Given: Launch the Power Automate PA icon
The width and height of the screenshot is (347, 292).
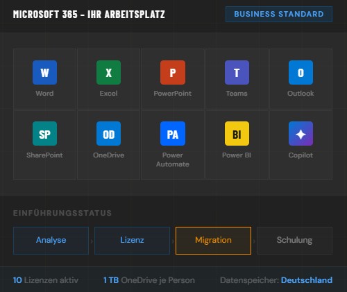Looking at the screenshot, I should [x=173, y=134].
